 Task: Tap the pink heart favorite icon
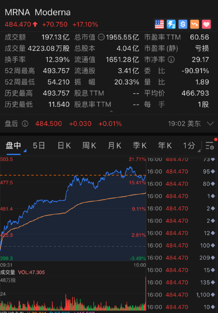coord(206,24)
